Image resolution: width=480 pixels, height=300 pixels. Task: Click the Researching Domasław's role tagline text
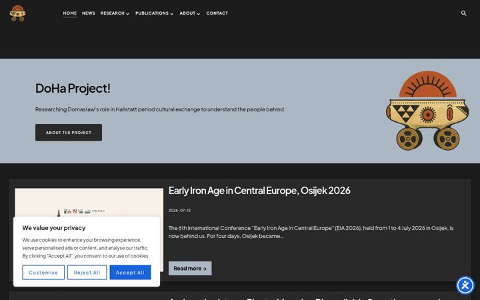[160, 109]
